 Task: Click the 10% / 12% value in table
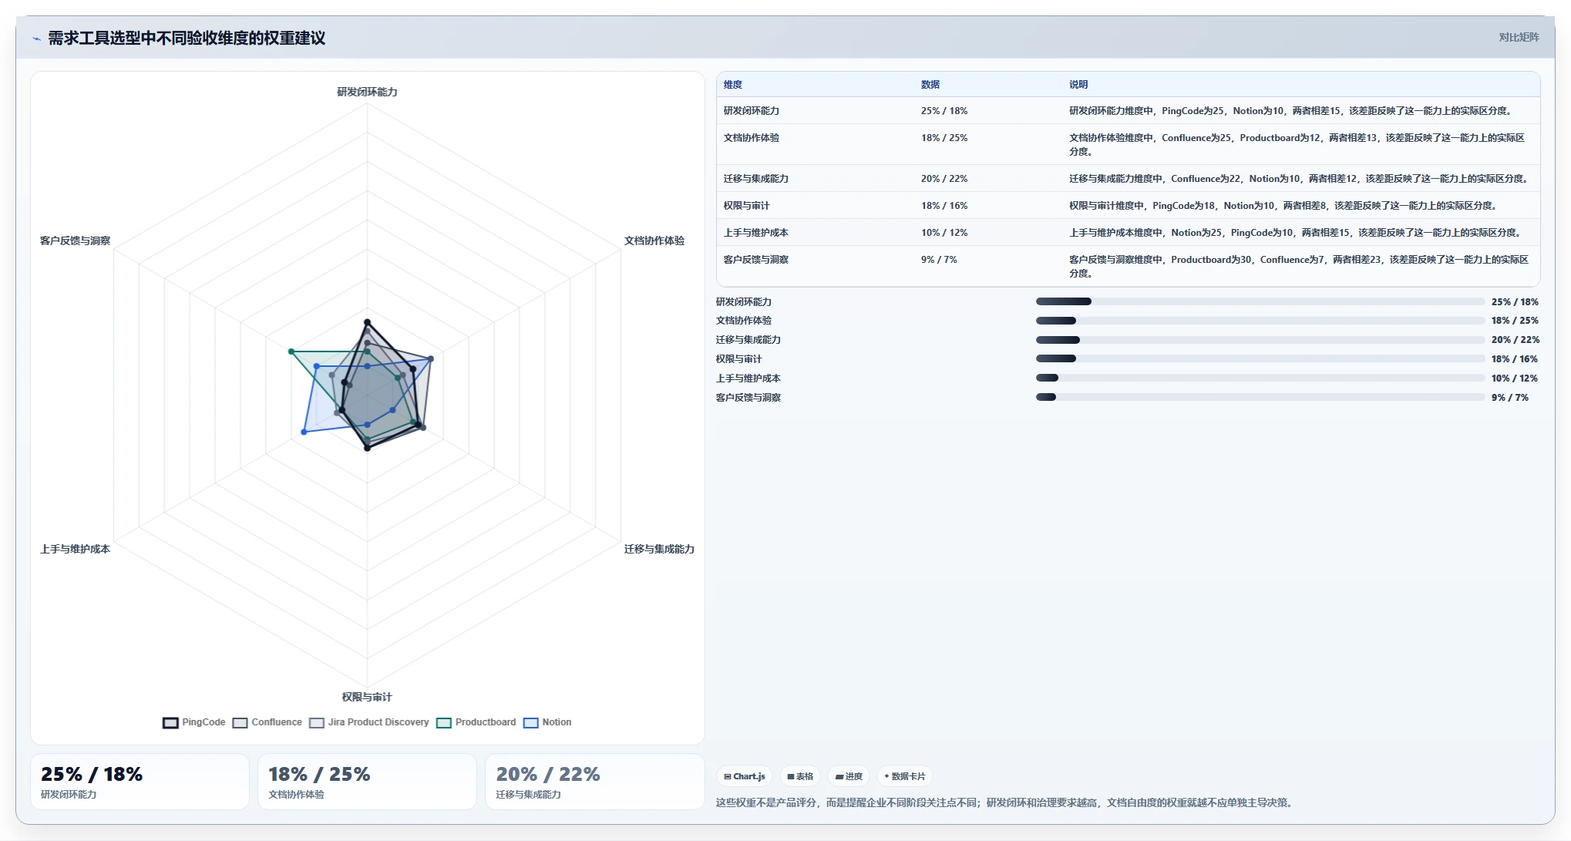(944, 233)
